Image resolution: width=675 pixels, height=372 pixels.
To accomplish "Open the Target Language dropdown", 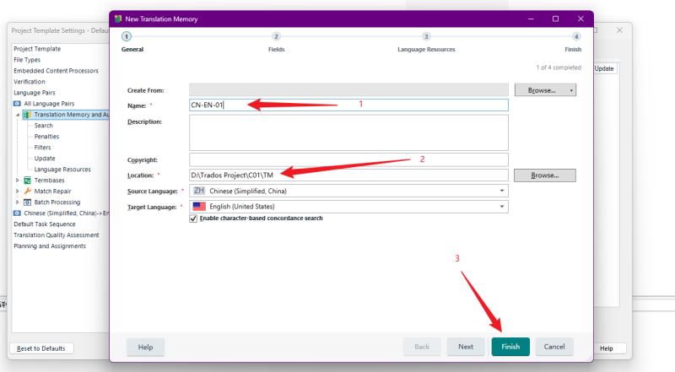I will (502, 207).
